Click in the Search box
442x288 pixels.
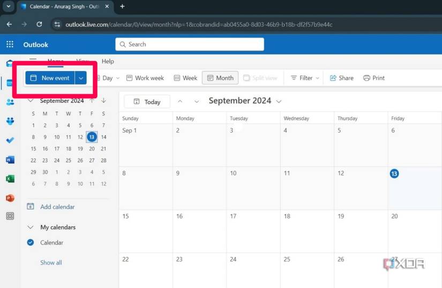[x=190, y=44]
